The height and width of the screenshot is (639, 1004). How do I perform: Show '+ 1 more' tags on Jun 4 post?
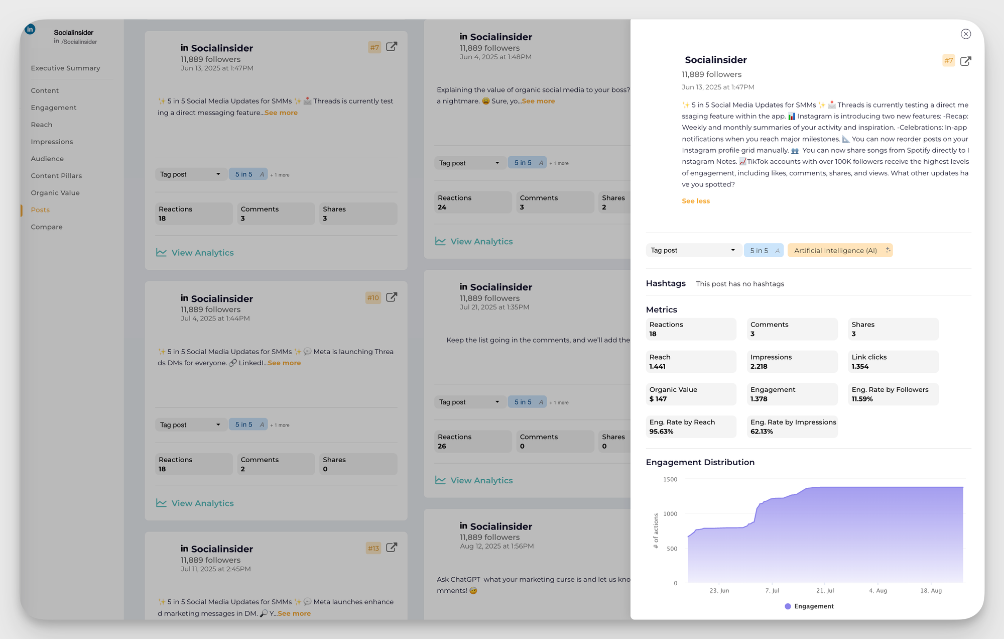(x=559, y=163)
